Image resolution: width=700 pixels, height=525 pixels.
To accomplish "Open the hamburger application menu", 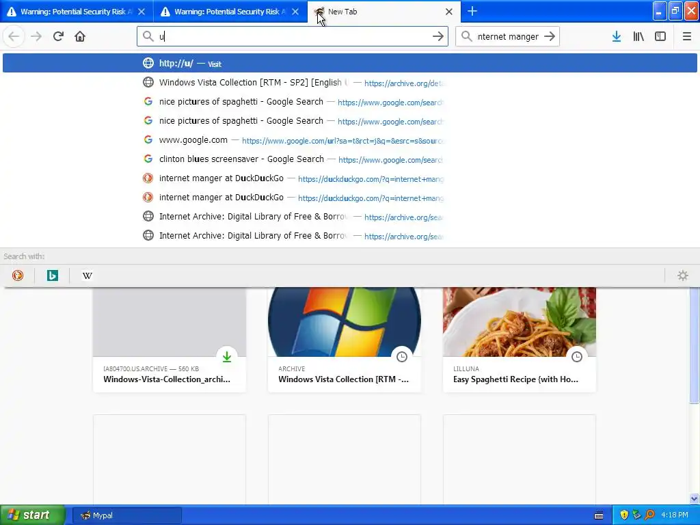I will pos(686,36).
